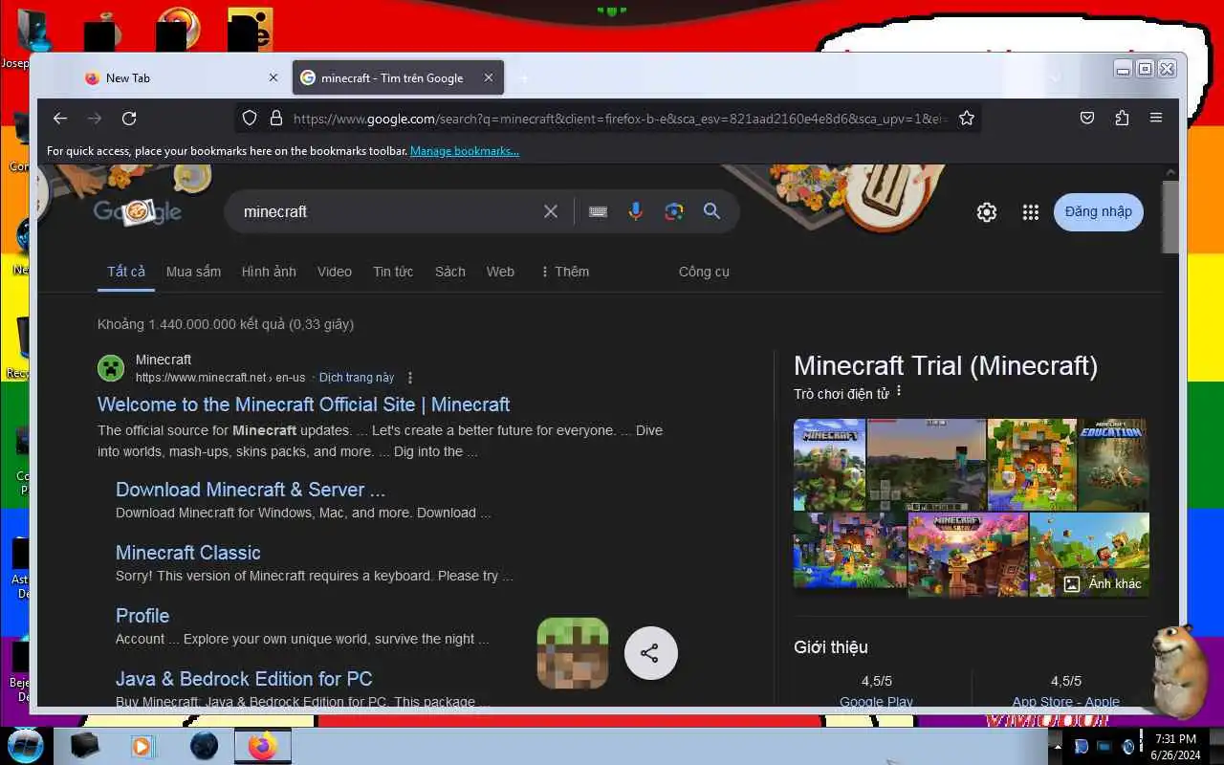1224x765 pixels.
Task: Open the on-screen keyboard input tool
Action: (598, 211)
